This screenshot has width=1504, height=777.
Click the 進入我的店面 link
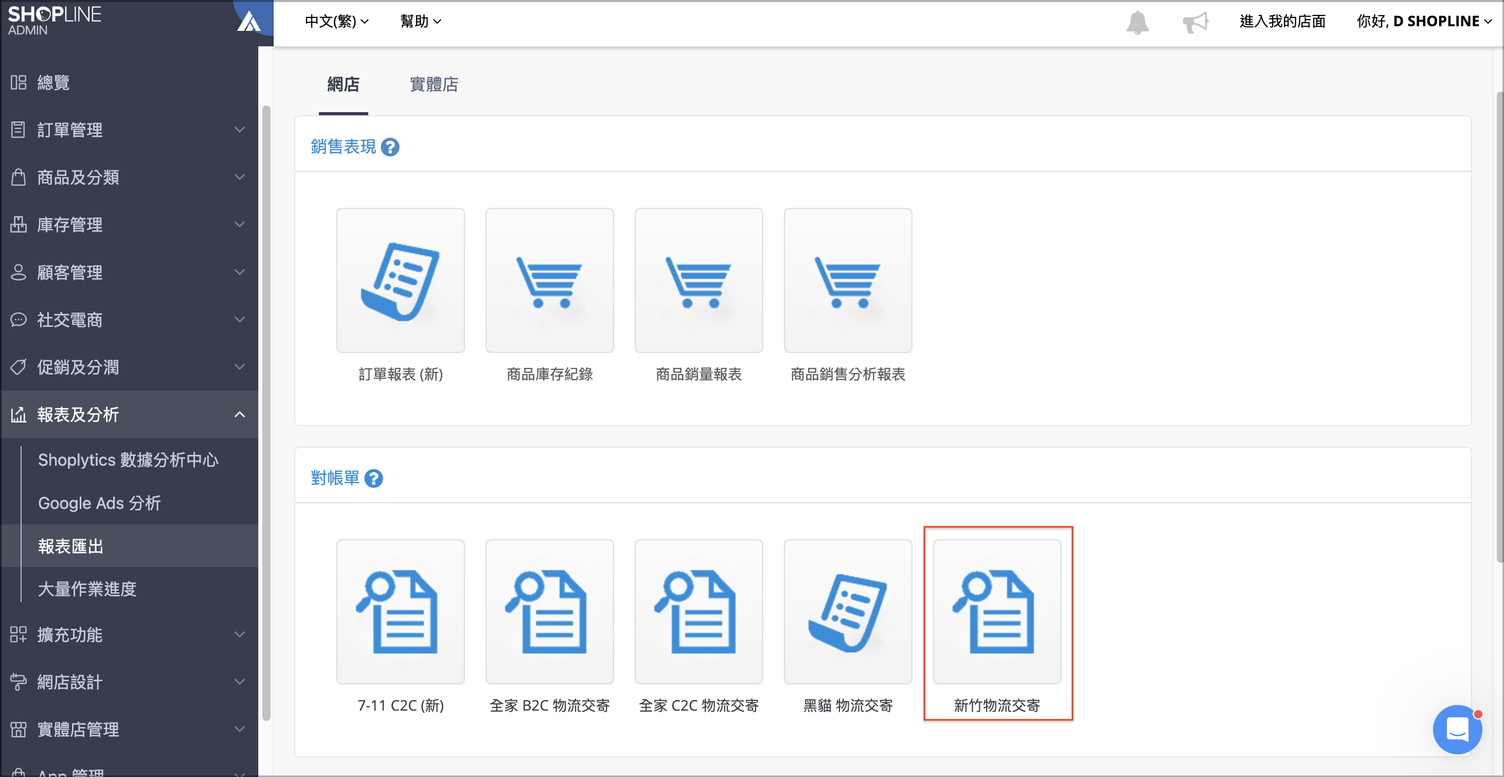click(1283, 22)
